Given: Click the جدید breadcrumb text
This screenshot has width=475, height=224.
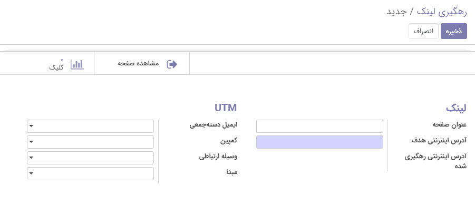Looking at the screenshot, I should click(x=396, y=12).
